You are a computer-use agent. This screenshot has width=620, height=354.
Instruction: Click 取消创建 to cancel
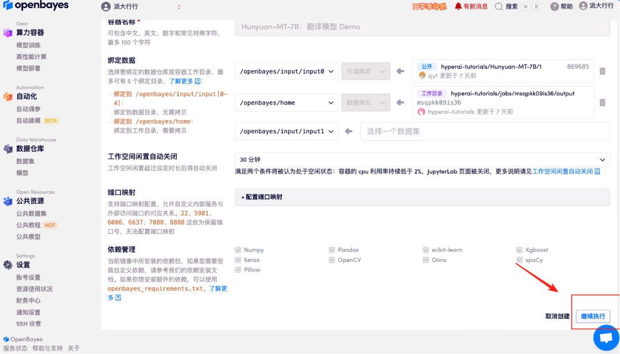557,316
